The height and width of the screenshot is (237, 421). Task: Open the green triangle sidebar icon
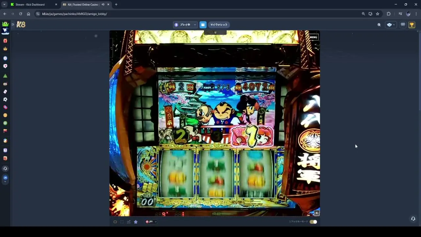[x=5, y=76]
